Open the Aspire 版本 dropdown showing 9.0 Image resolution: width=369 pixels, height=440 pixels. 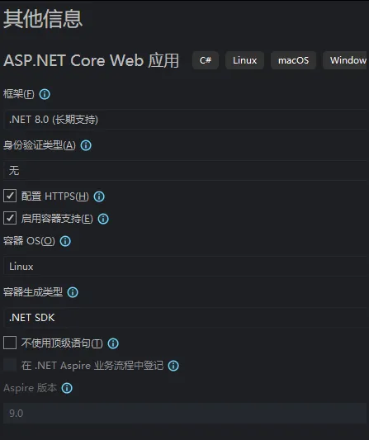click(x=186, y=414)
